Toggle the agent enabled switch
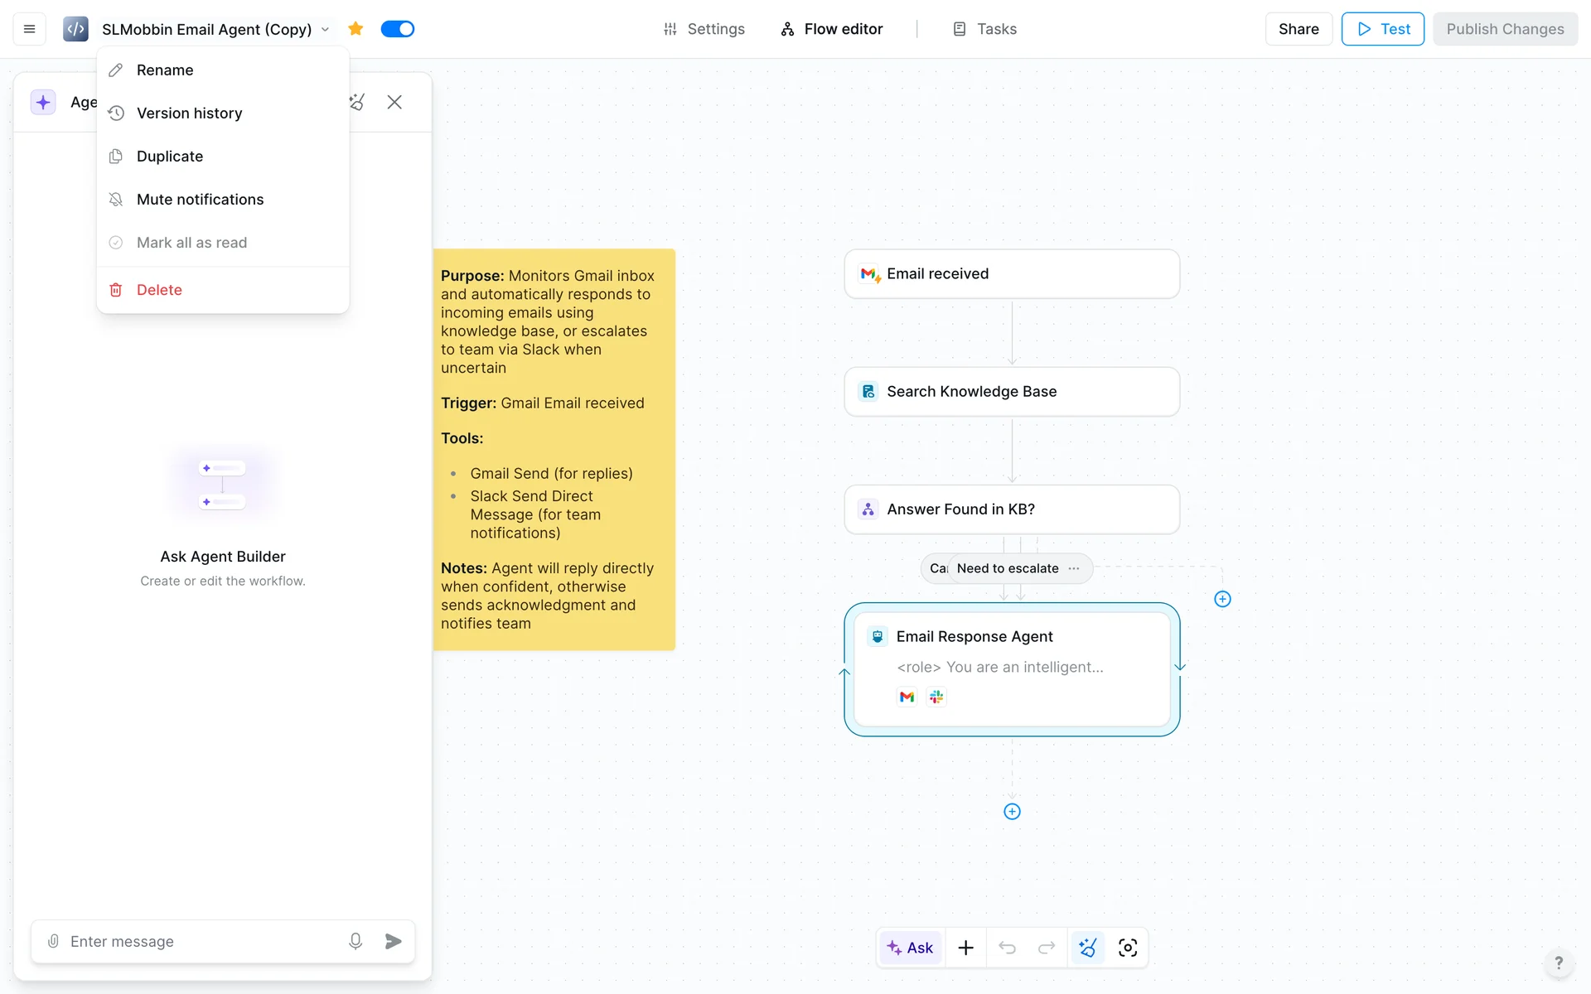 pyautogui.click(x=398, y=29)
